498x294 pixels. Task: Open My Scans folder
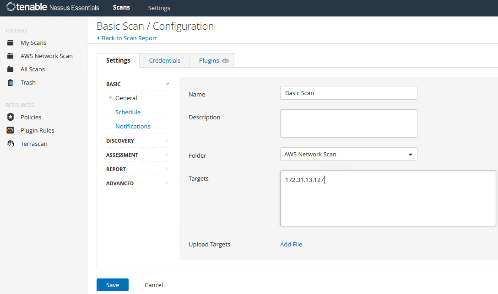33,43
